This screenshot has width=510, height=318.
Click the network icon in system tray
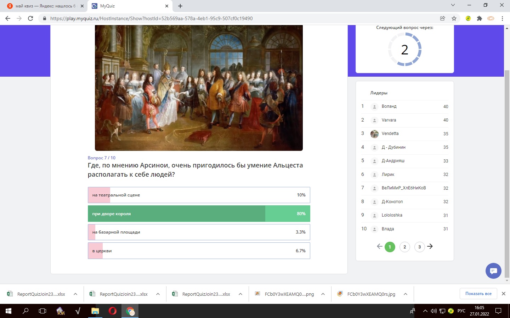pyautogui.click(x=442, y=311)
